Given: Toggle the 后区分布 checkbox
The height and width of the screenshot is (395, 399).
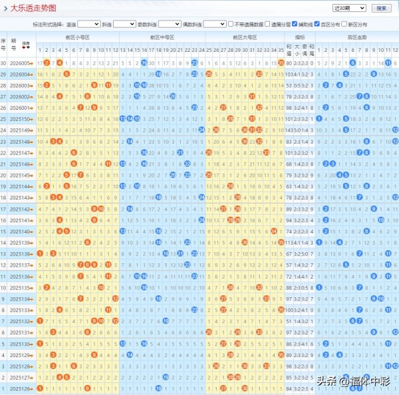Looking at the screenshot, I should tap(317, 24).
